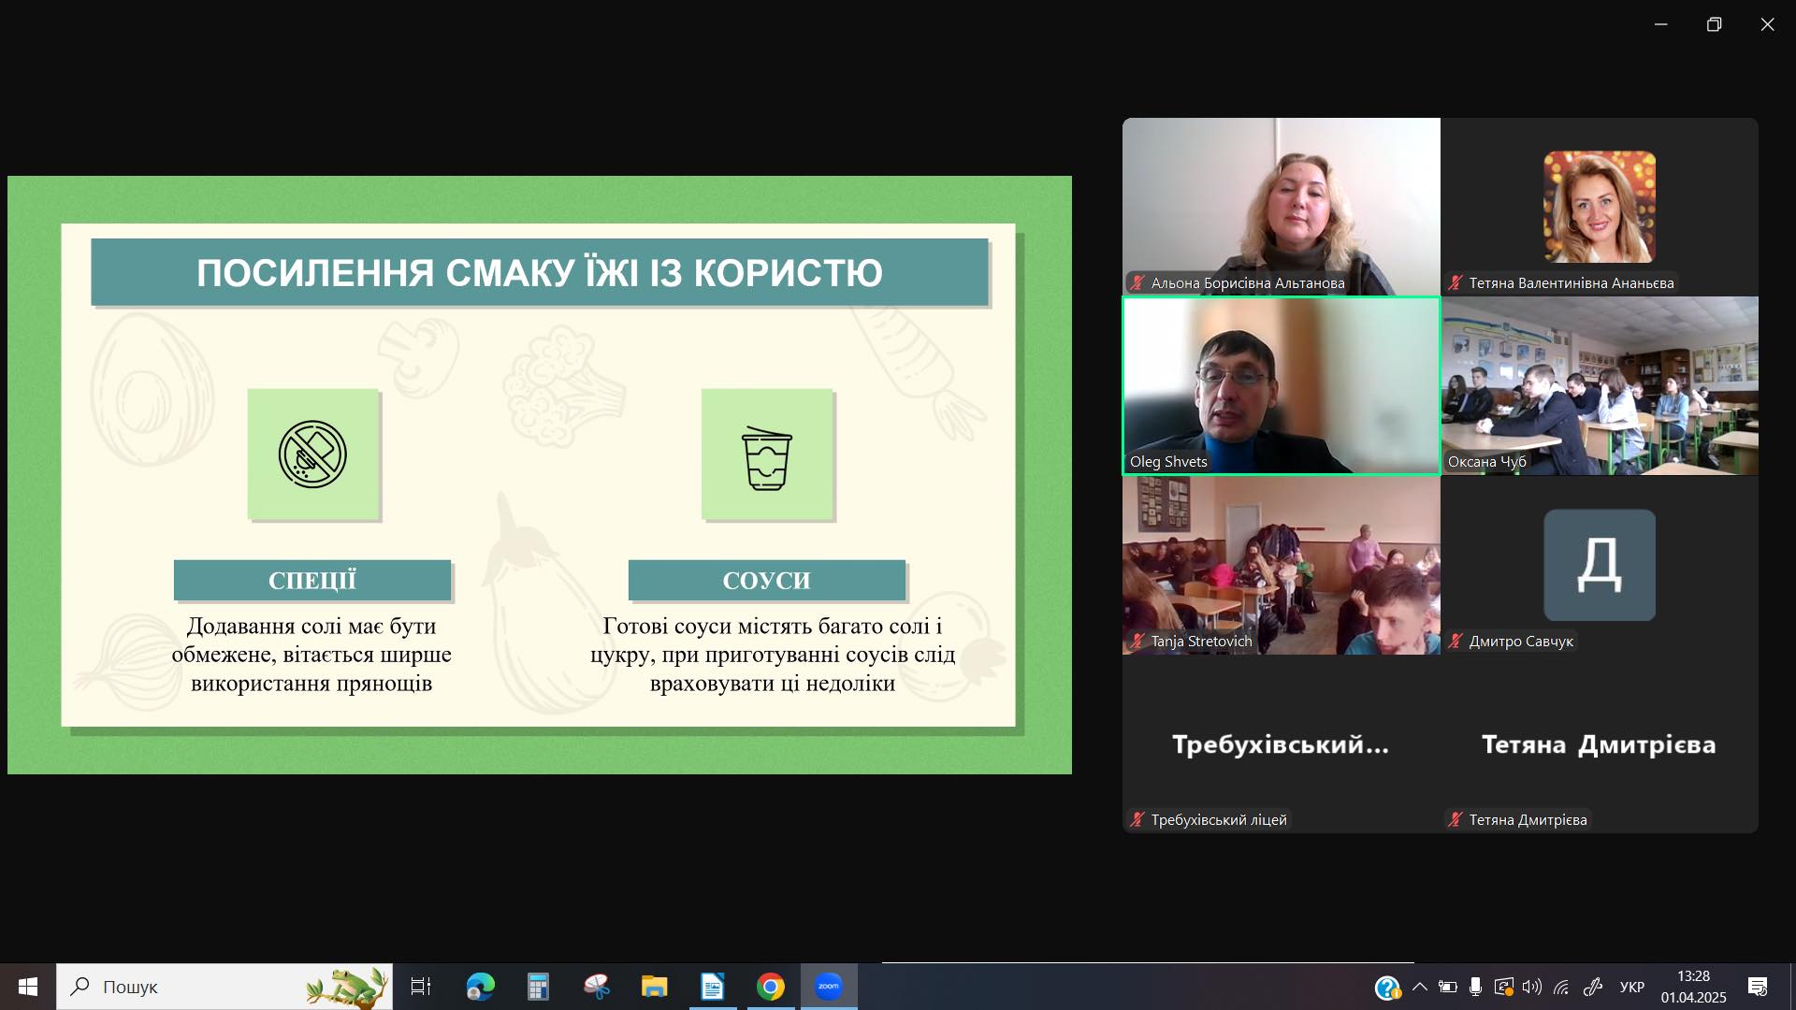Viewport: 1796px width, 1010px height.
Task: Restore down the Zoom window
Action: pos(1714,24)
